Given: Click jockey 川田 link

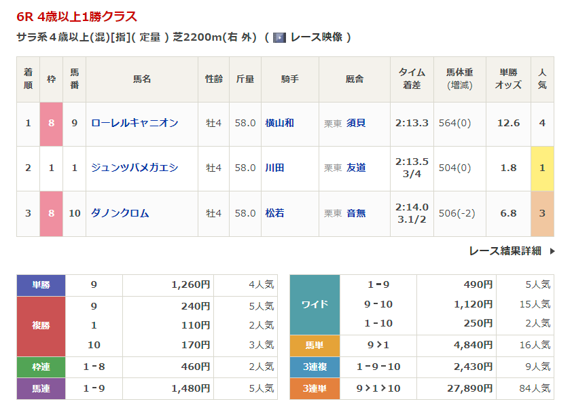Looking at the screenshot, I should (274, 168).
